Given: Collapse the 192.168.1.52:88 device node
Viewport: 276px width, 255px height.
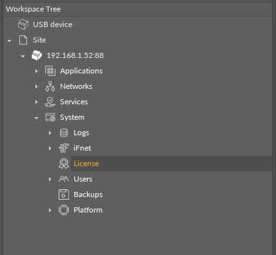Looking at the screenshot, I should (23, 56).
